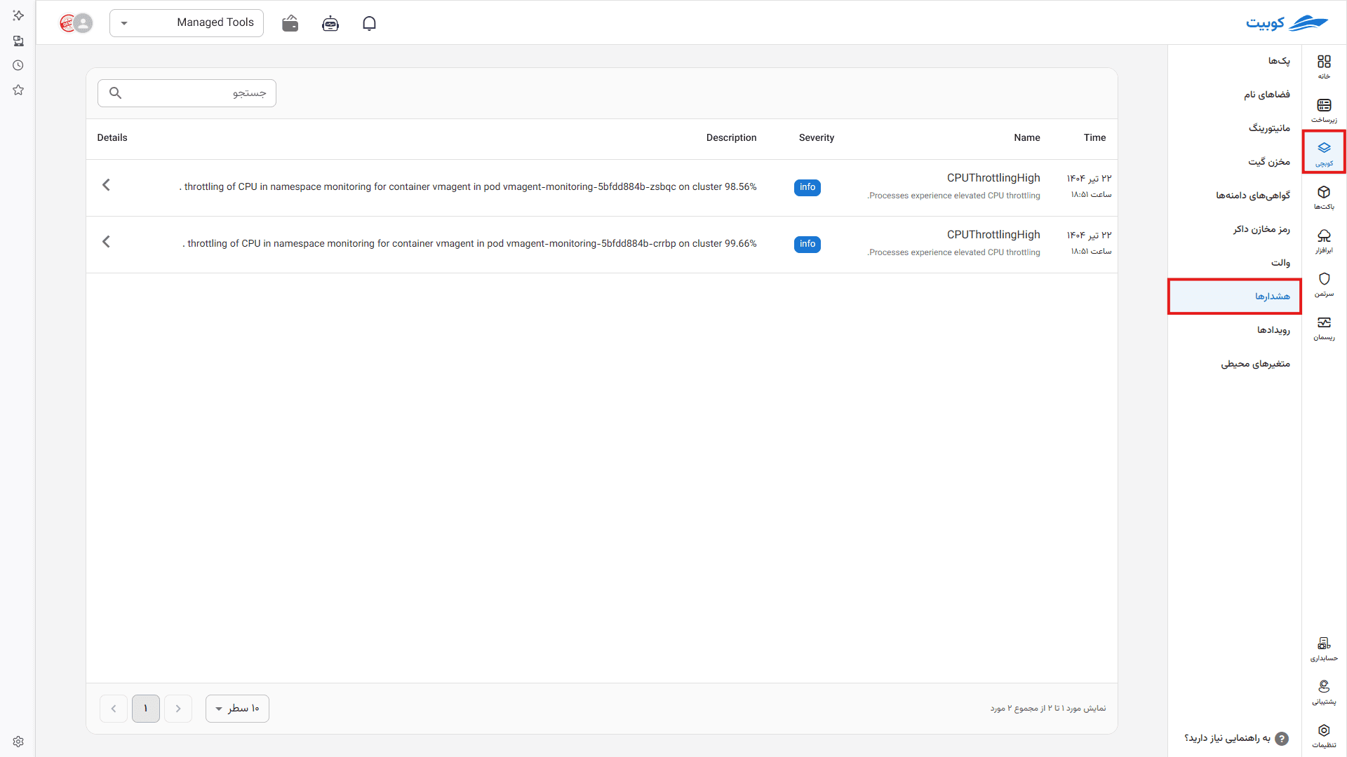Click page number ۱ button
Image resolution: width=1347 pixels, height=757 pixels.
pyautogui.click(x=146, y=709)
